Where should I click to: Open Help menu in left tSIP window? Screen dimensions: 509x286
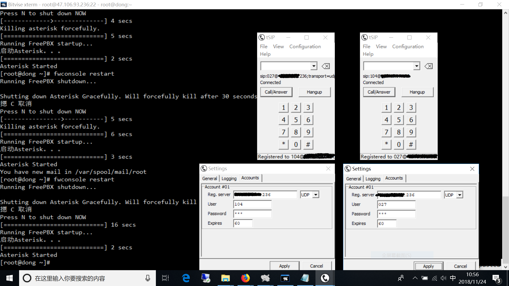point(265,54)
